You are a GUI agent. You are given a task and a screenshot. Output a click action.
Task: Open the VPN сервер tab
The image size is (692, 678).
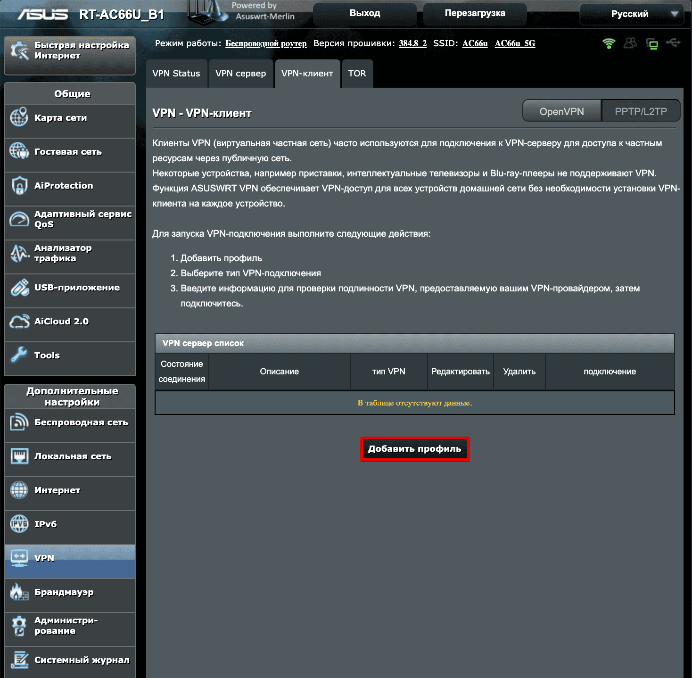click(241, 74)
